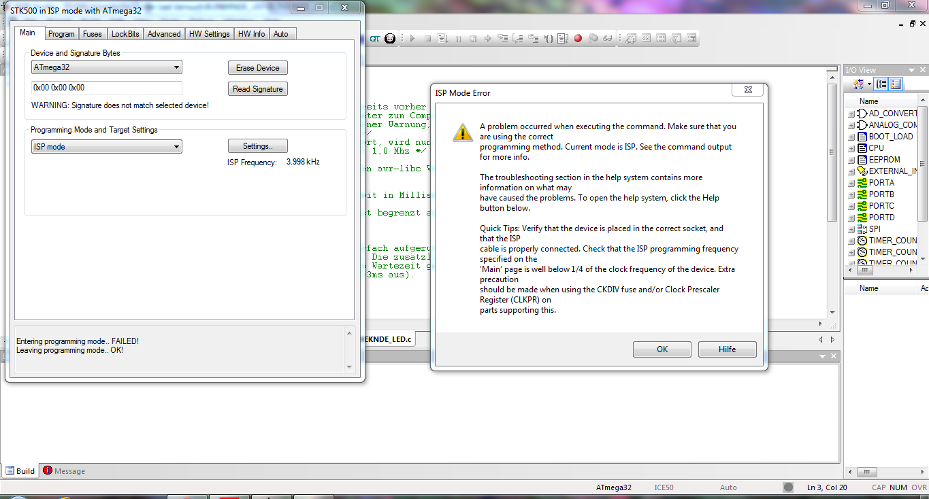
Task: Open the ISP mode programming dropdown
Action: 177,147
